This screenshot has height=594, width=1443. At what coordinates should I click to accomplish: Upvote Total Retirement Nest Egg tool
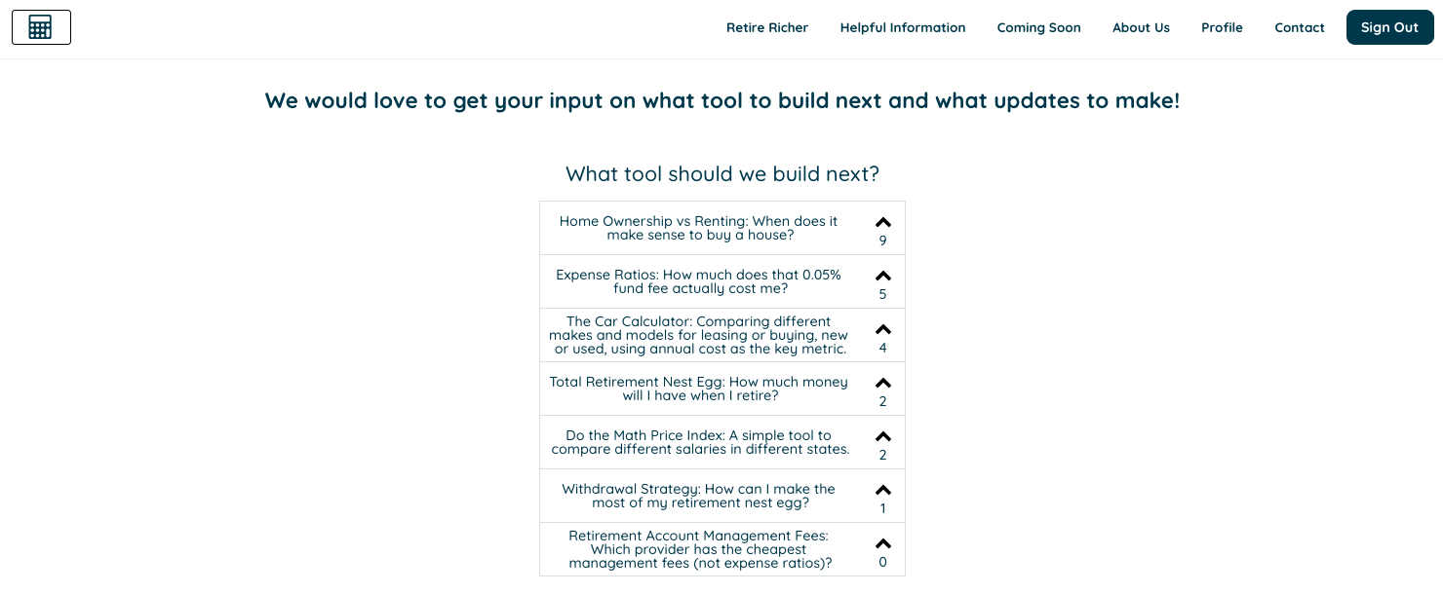(x=883, y=383)
